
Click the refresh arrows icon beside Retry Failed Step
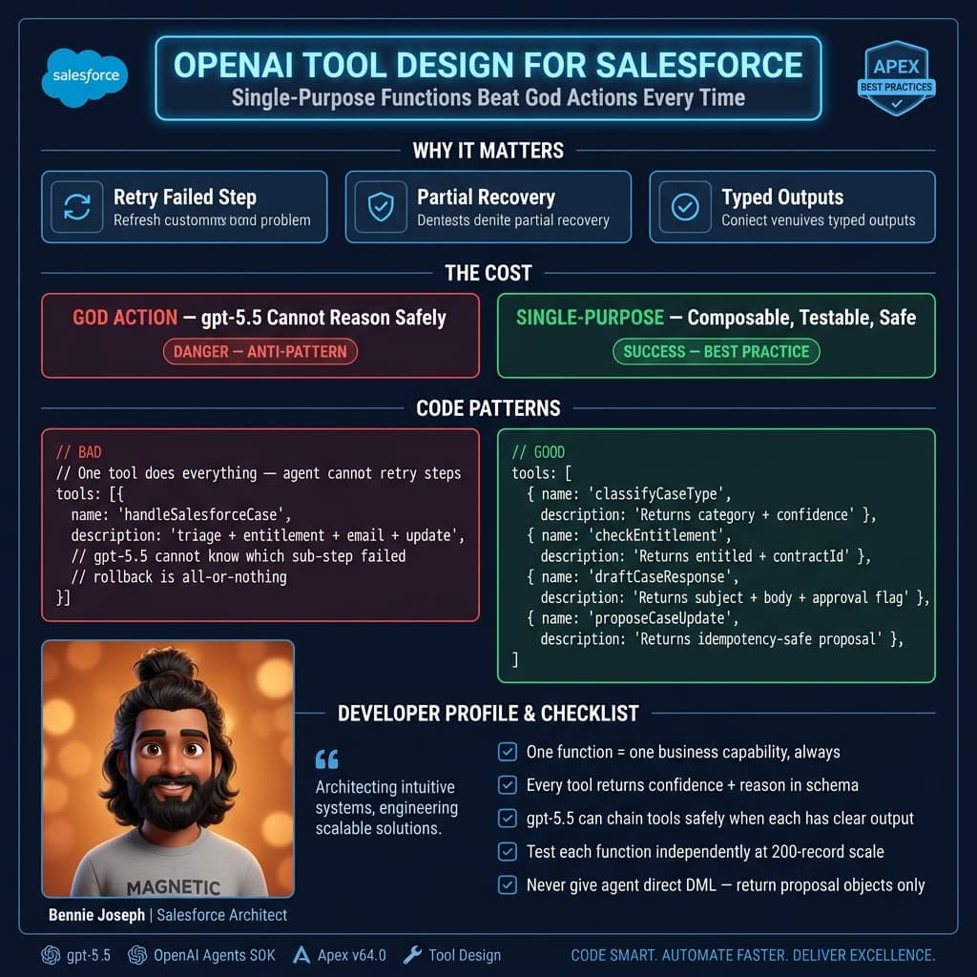click(x=76, y=207)
